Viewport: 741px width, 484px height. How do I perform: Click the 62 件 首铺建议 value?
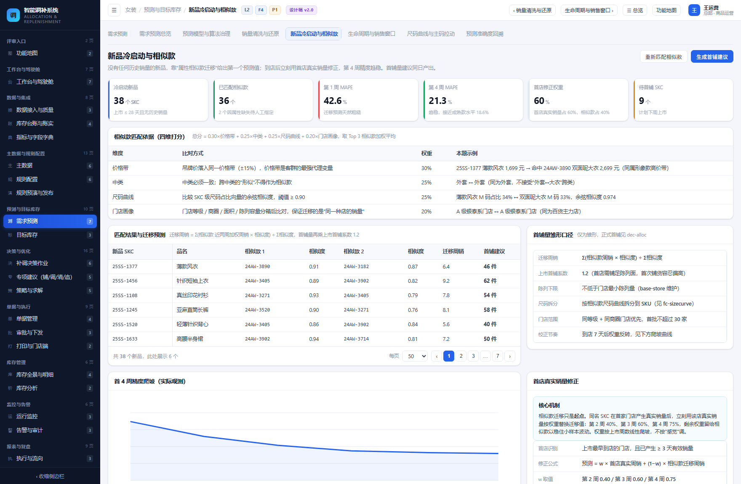coord(490,281)
